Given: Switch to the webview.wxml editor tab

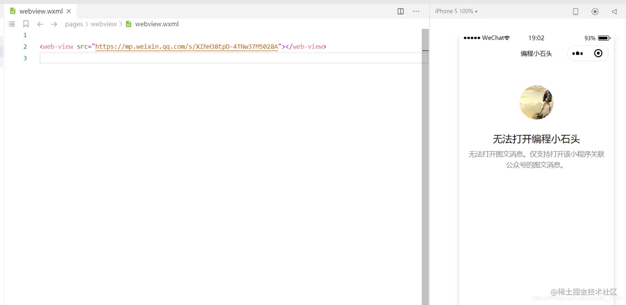Looking at the screenshot, I should [x=41, y=11].
